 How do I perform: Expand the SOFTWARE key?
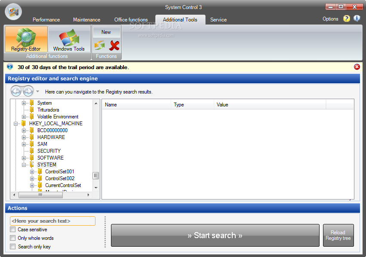click(x=24, y=158)
